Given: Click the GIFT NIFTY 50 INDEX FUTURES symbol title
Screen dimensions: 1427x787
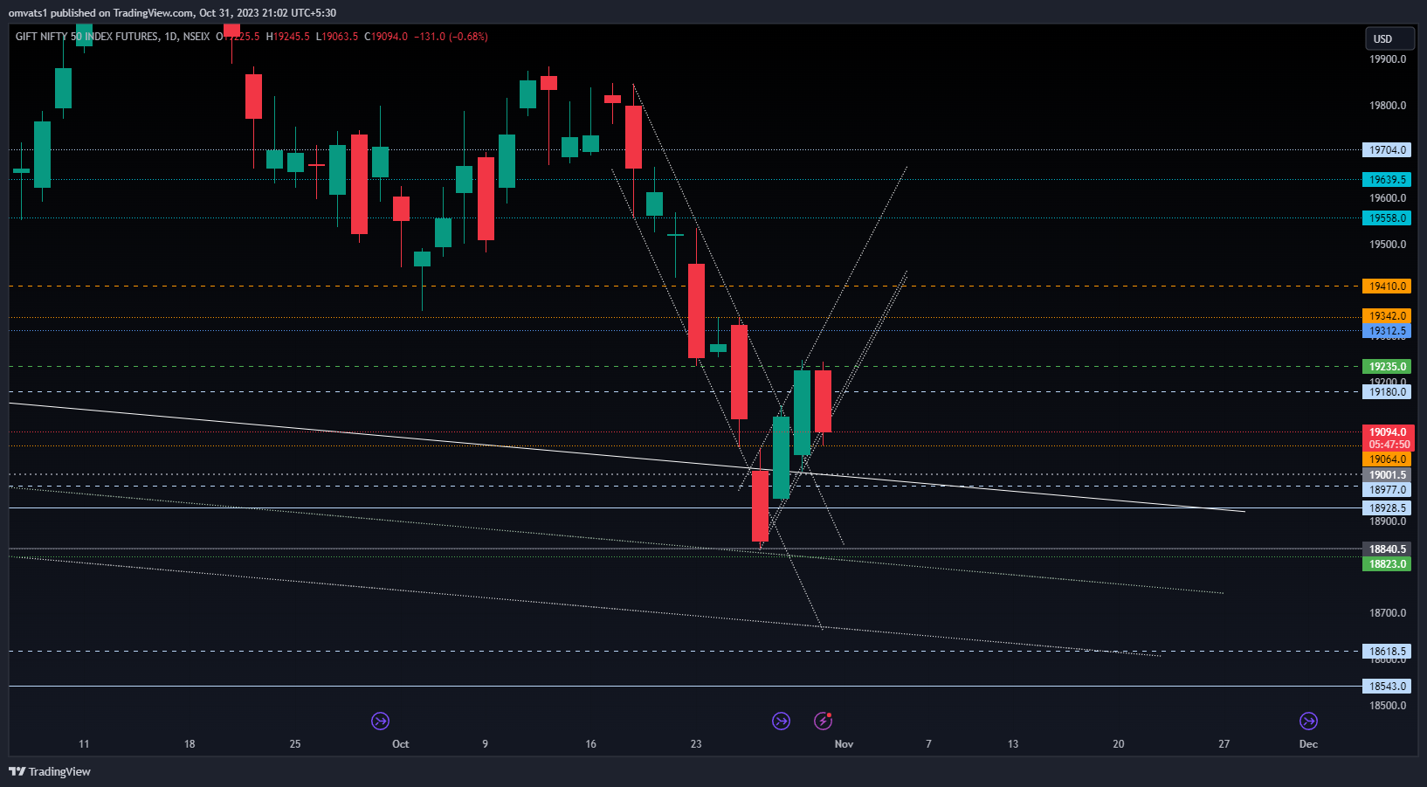Looking at the screenshot, I should [x=86, y=37].
